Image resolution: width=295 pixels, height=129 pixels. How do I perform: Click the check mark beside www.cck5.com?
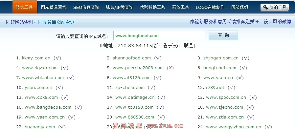[65, 97]
